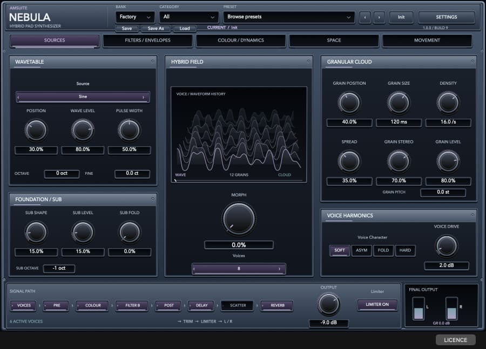
Task: Click the Save As button
Action: pyautogui.click(x=156, y=29)
